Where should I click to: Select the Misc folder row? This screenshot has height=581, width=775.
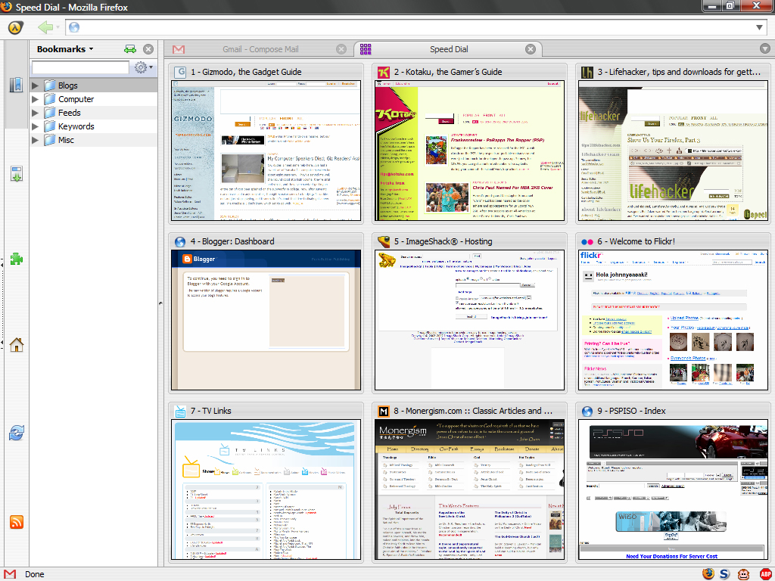tap(93, 140)
